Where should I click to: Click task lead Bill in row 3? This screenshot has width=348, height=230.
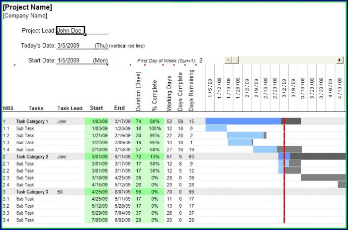click(60, 192)
